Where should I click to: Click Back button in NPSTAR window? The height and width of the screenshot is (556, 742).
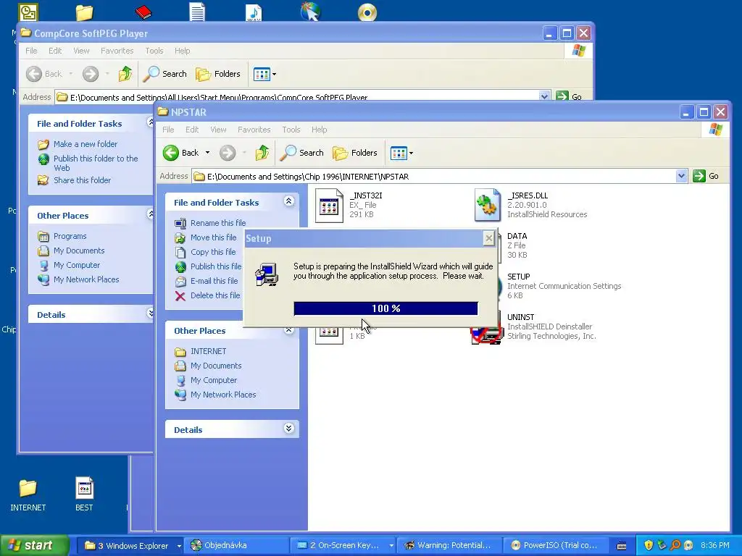tap(180, 153)
